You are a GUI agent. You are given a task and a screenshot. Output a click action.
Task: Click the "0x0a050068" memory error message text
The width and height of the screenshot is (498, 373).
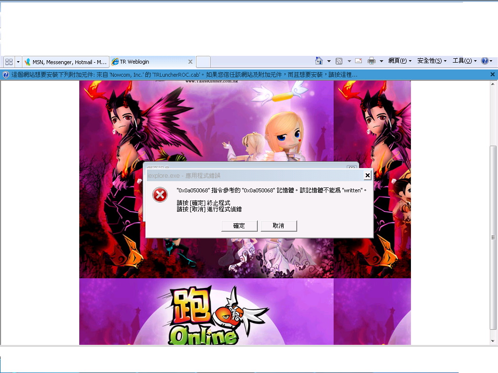point(271,190)
